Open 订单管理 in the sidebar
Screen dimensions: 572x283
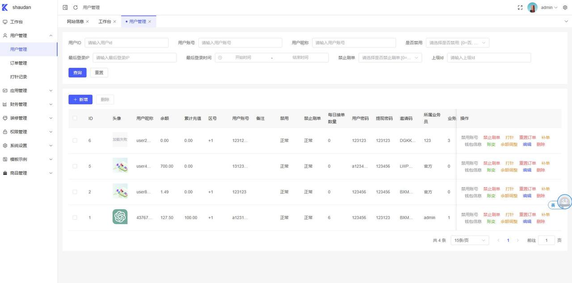pos(19,63)
